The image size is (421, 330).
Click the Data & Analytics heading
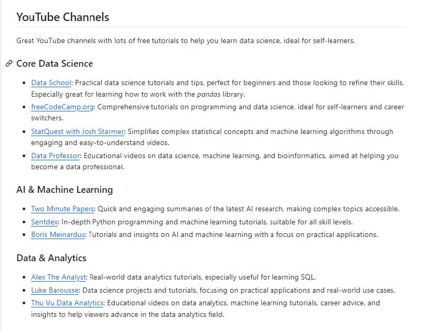(51, 258)
